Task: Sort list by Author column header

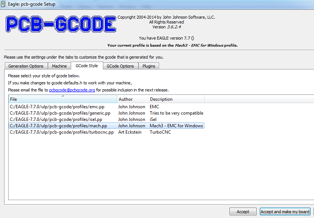Action: tap(132, 99)
